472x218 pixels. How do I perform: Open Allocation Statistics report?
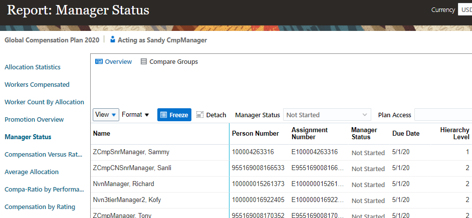coord(33,67)
